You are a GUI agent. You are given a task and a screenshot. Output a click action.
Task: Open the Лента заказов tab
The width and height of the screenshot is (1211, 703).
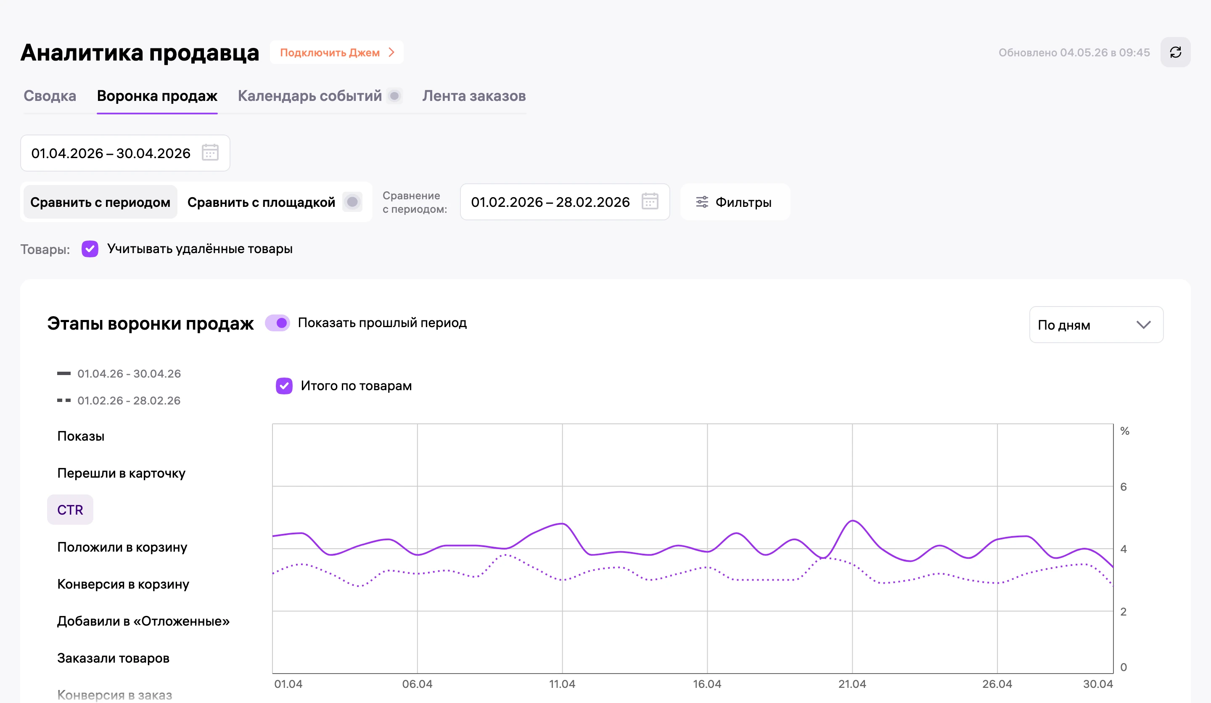coord(474,96)
